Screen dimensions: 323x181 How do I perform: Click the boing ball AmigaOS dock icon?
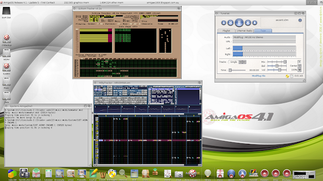point(192,173)
